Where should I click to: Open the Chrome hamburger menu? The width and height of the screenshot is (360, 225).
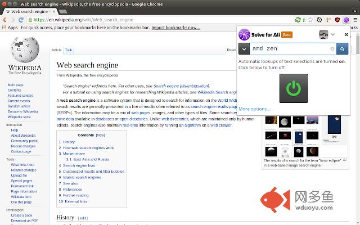[x=354, y=19]
